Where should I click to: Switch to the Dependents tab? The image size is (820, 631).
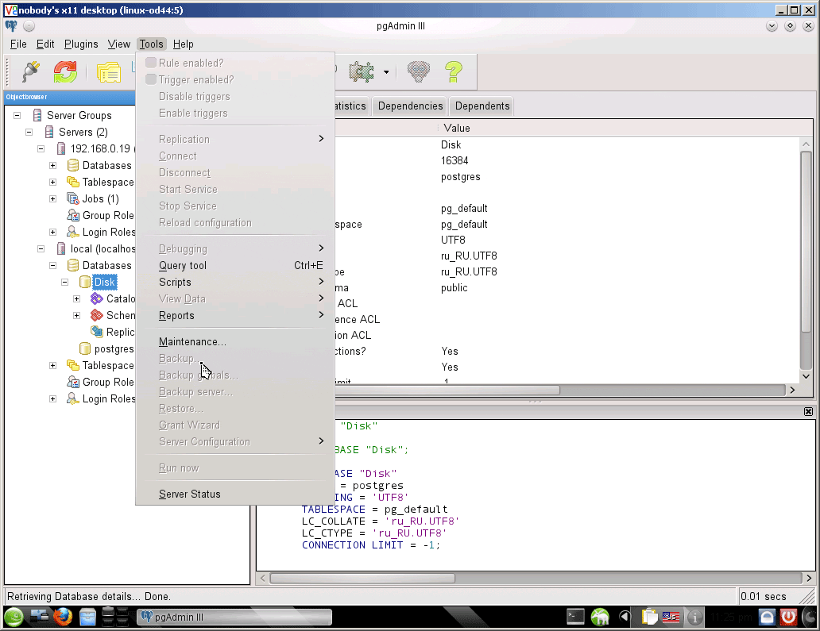pyautogui.click(x=482, y=106)
